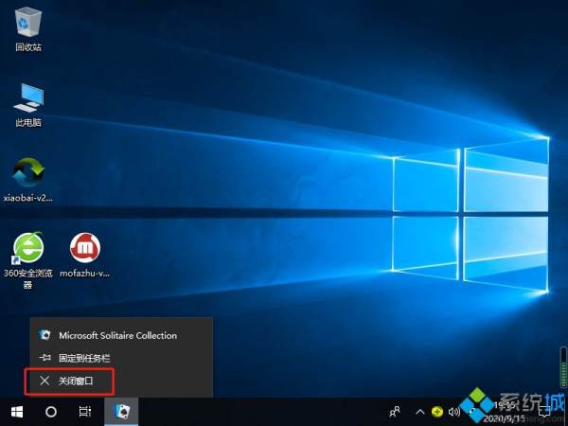Select the mofazhu desktop shortcut
Image resolution: width=568 pixels, height=426 pixels.
click(x=86, y=250)
